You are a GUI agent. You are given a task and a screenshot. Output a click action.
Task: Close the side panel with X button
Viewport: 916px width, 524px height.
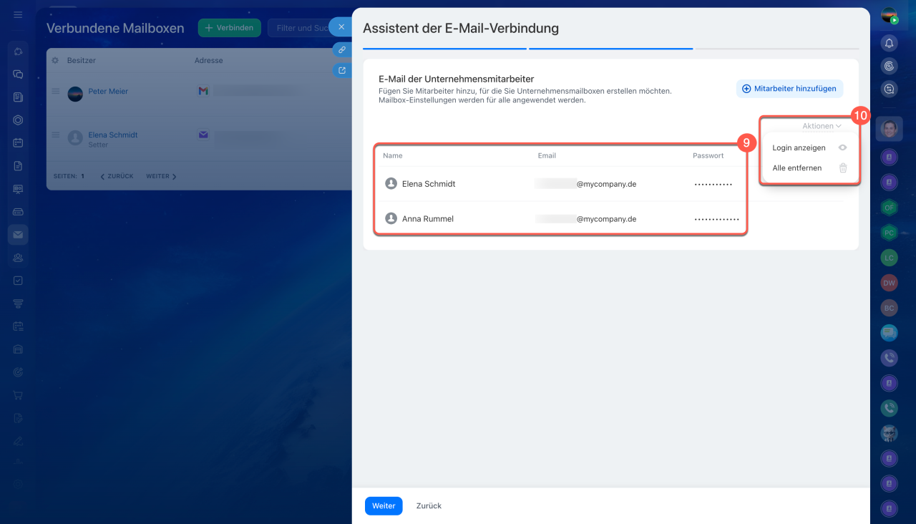[x=341, y=27]
